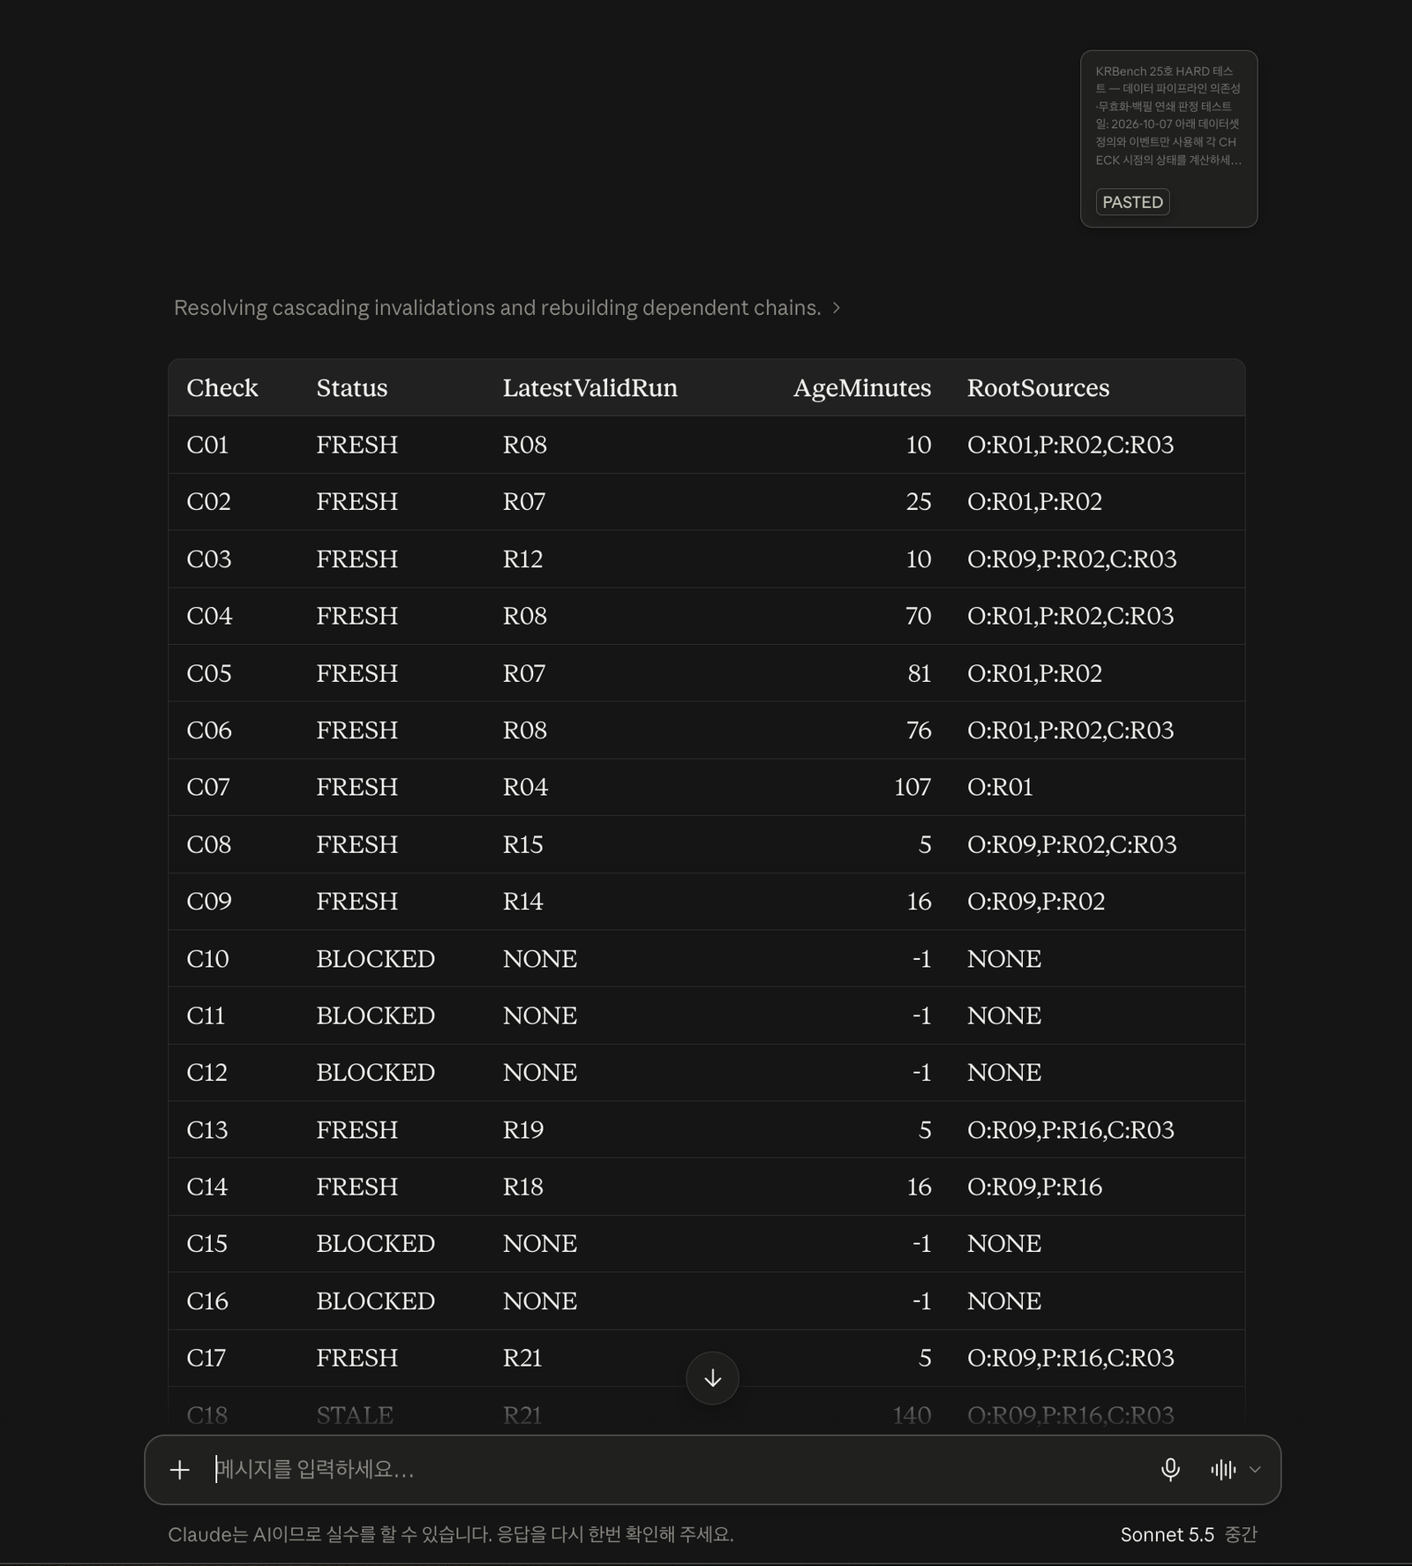The width and height of the screenshot is (1412, 1566).
Task: Select the Status column header
Action: [x=352, y=388]
